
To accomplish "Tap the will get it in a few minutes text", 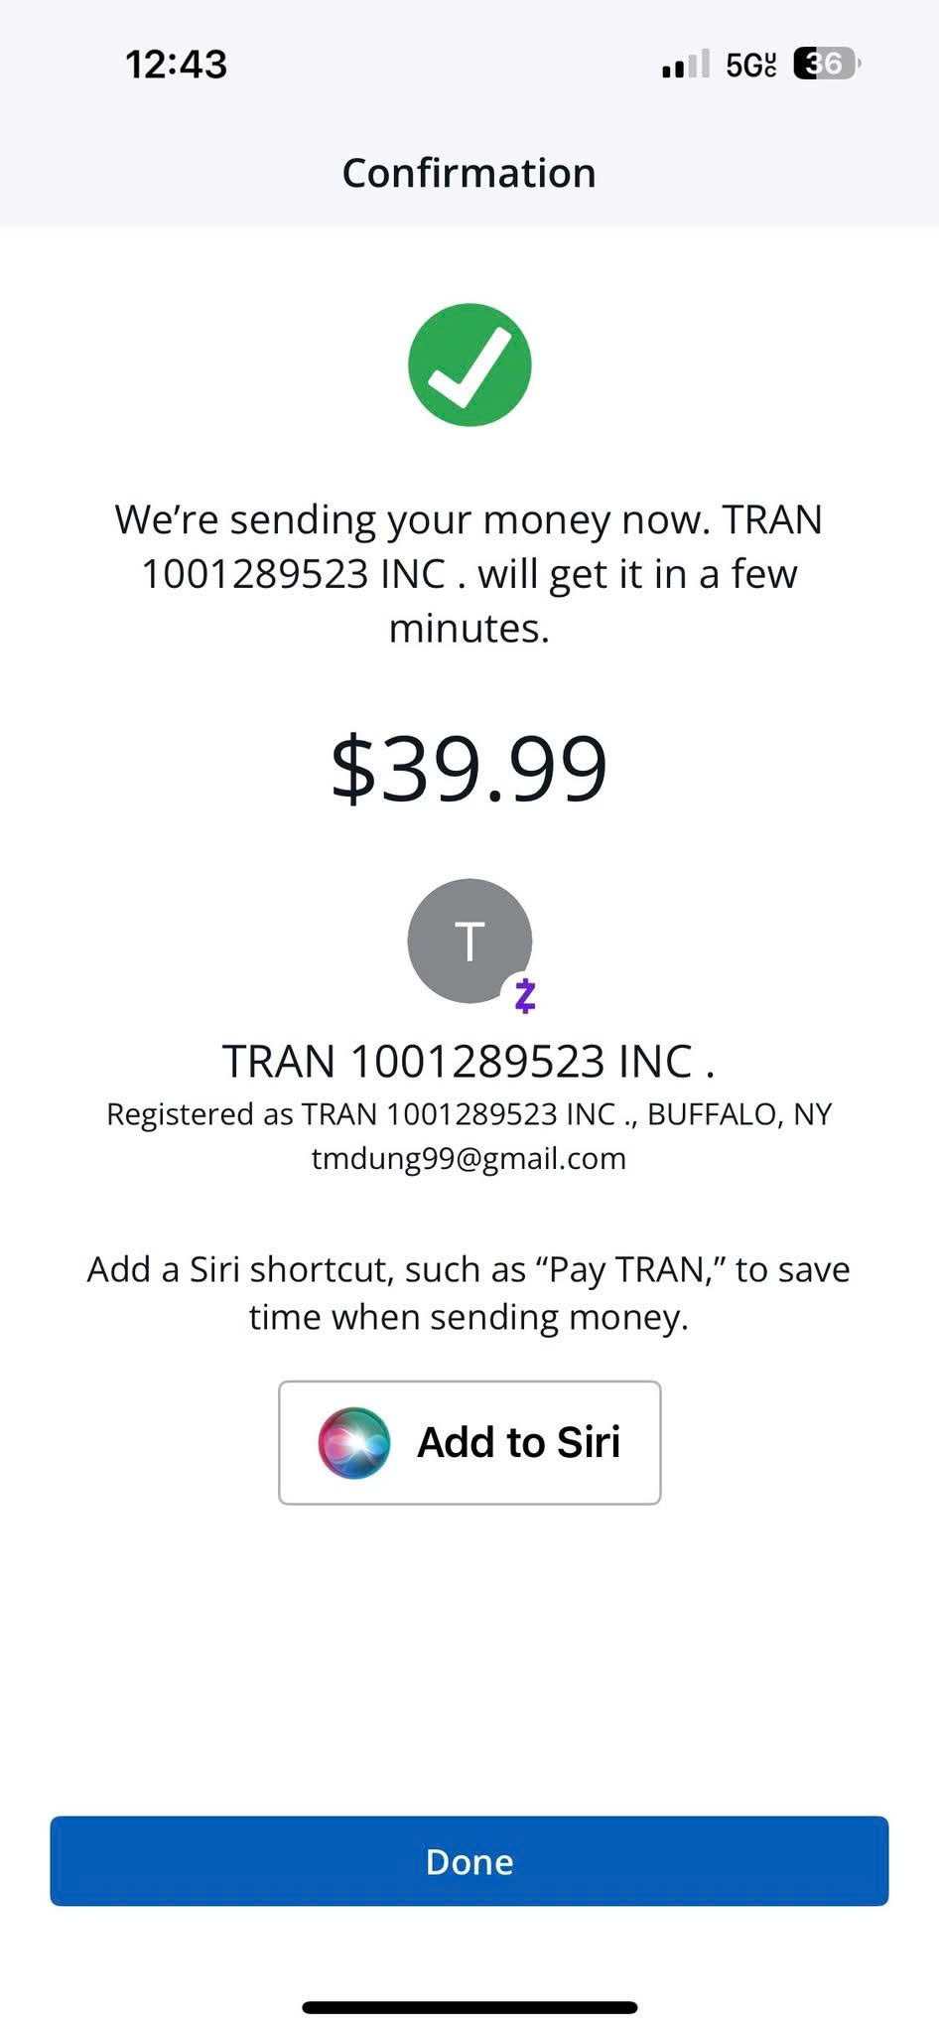I will 637,601.
